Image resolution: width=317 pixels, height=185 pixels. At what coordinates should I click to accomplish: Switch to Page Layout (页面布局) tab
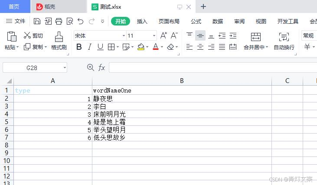(169, 21)
